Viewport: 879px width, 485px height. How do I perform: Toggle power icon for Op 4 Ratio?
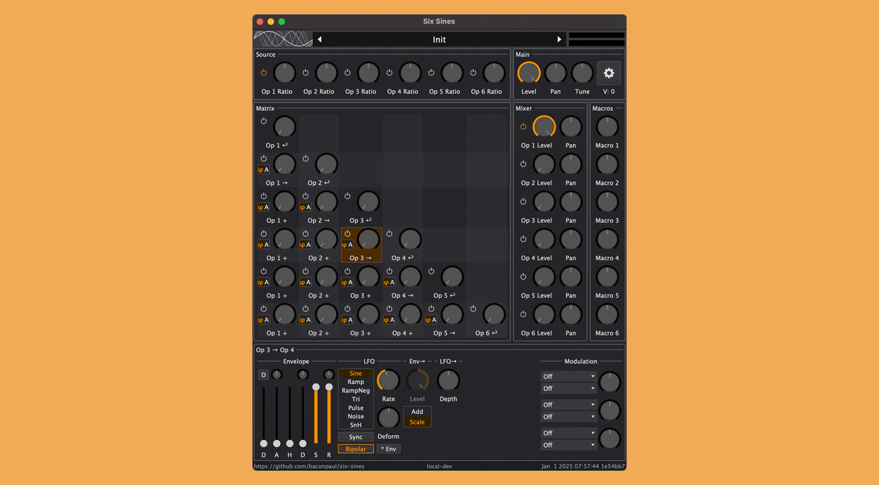pyautogui.click(x=389, y=72)
